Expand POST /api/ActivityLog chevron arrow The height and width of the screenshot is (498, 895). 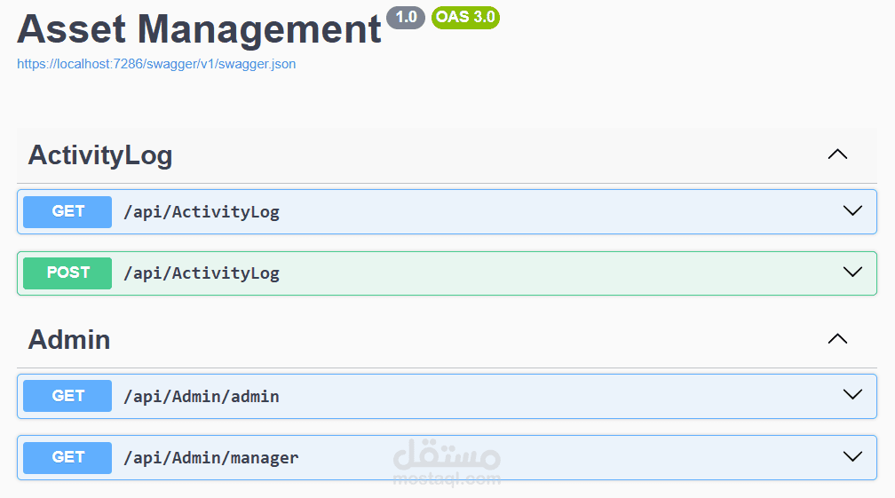(852, 273)
